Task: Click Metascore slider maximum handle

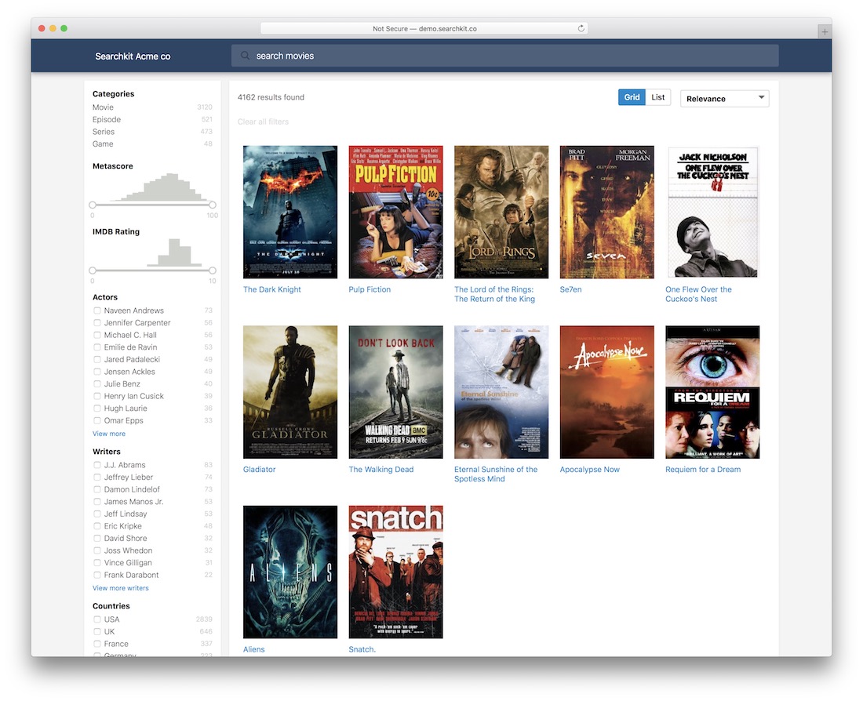Action: tap(213, 205)
